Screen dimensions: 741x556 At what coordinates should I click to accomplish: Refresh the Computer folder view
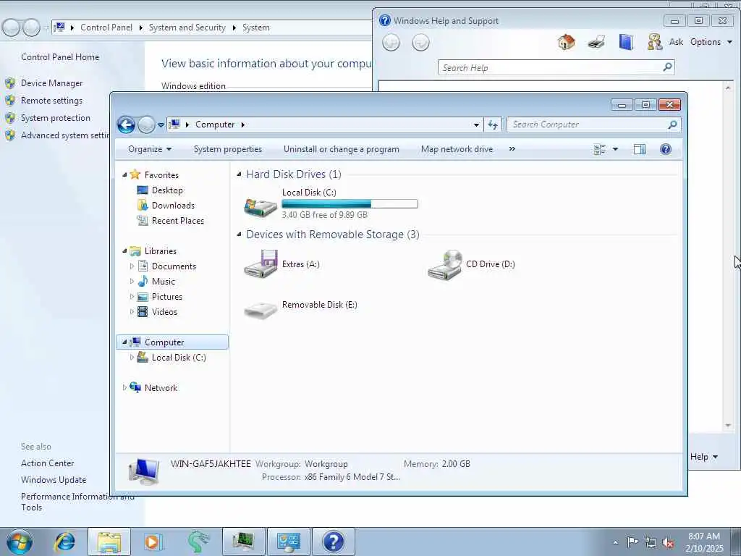click(492, 125)
